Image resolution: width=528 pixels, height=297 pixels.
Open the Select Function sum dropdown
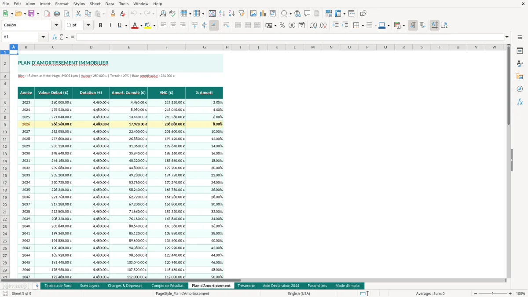click(67, 37)
